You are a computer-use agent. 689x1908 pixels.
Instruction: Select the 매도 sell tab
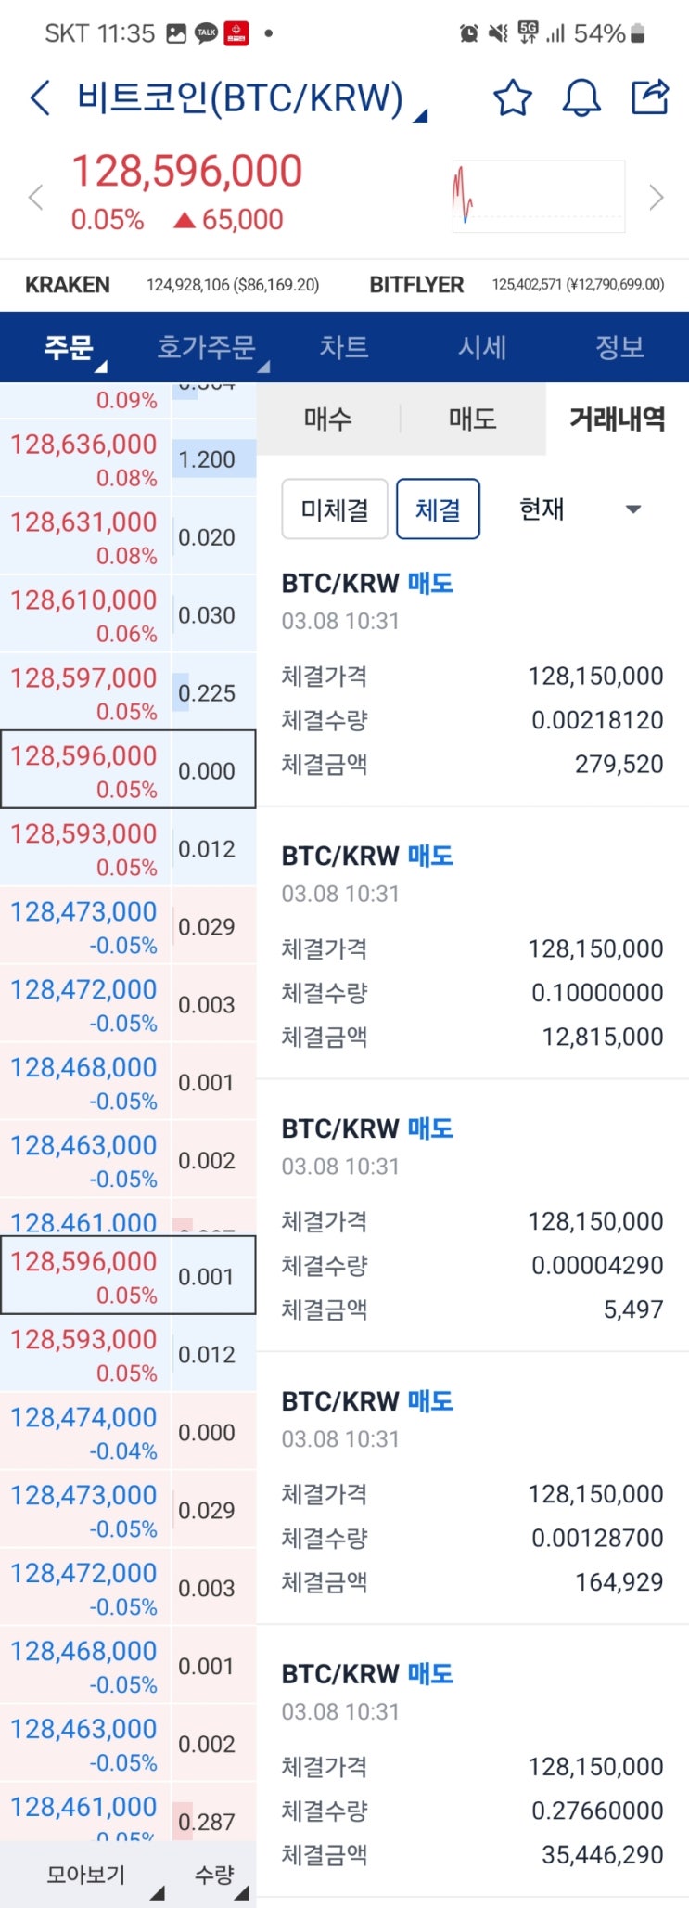click(472, 419)
